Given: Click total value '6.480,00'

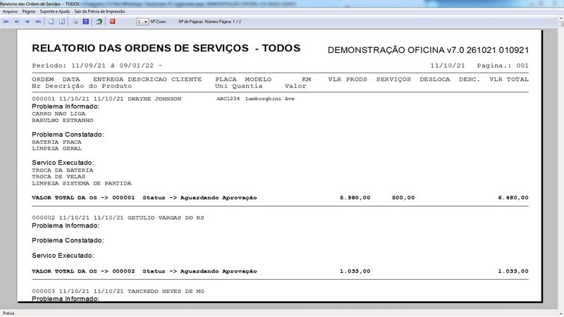Looking at the screenshot, I should [513, 198].
